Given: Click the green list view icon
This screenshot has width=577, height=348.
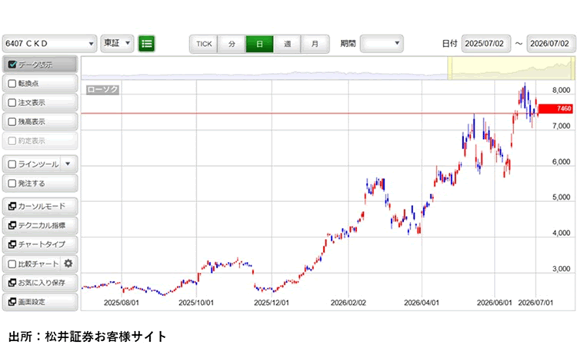Looking at the screenshot, I should [x=146, y=44].
